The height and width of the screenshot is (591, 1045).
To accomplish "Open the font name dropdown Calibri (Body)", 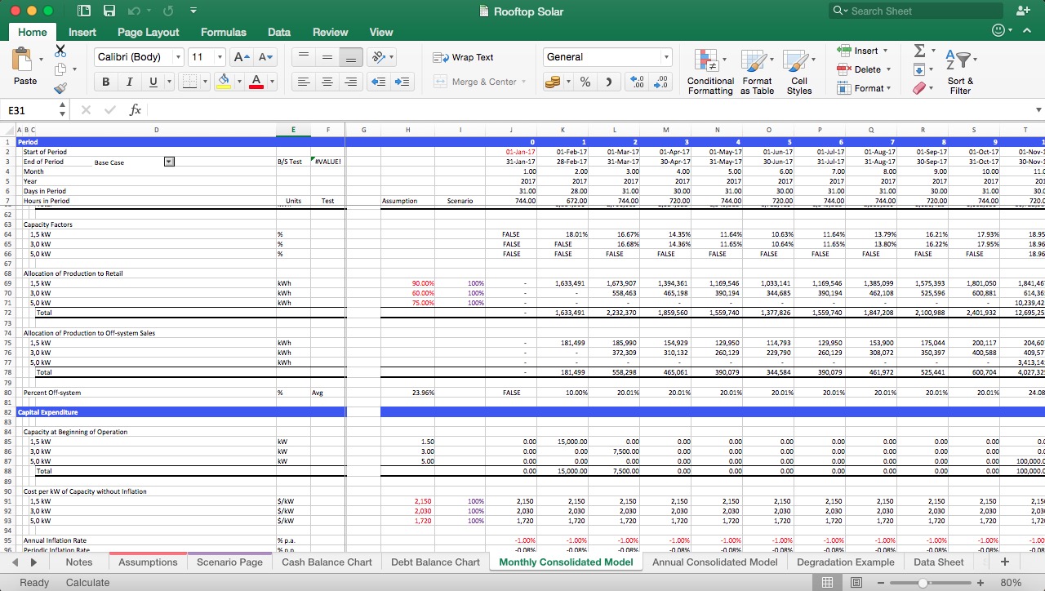I will point(178,57).
